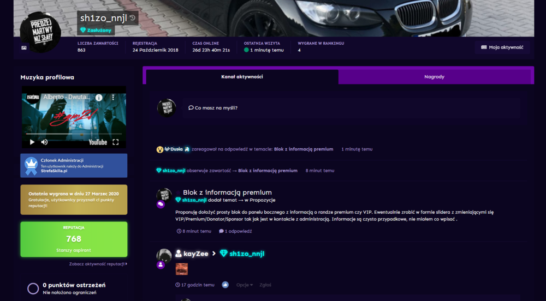Click the YouTube video info icon

pos(99,98)
